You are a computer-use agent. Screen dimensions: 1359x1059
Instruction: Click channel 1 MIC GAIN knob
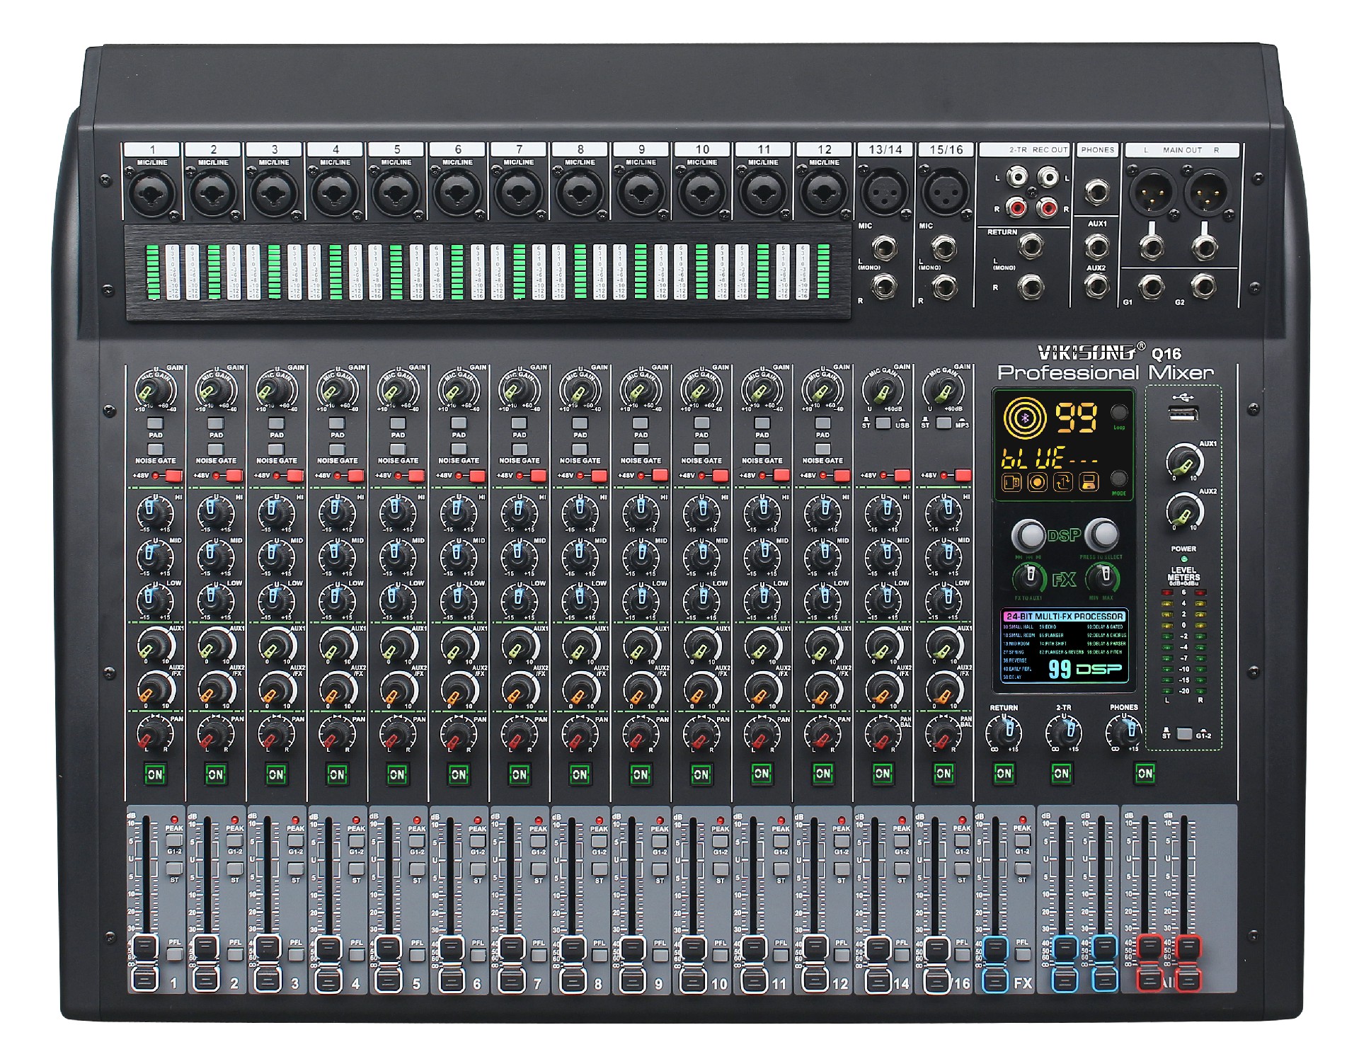(155, 391)
